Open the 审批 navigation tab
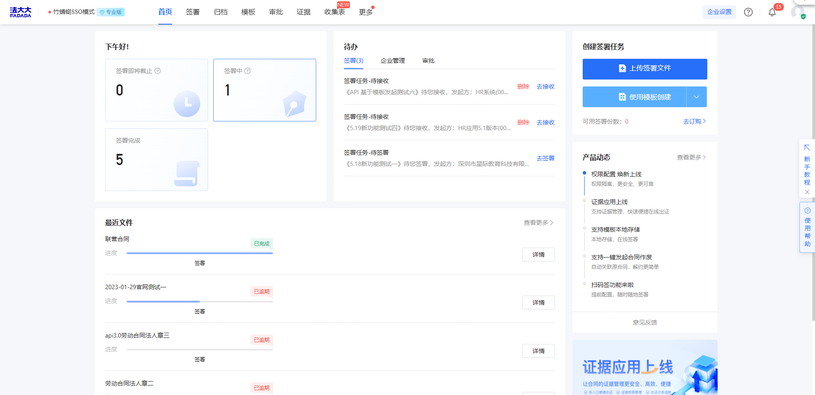Screen dimensions: 815x395 tap(276, 12)
